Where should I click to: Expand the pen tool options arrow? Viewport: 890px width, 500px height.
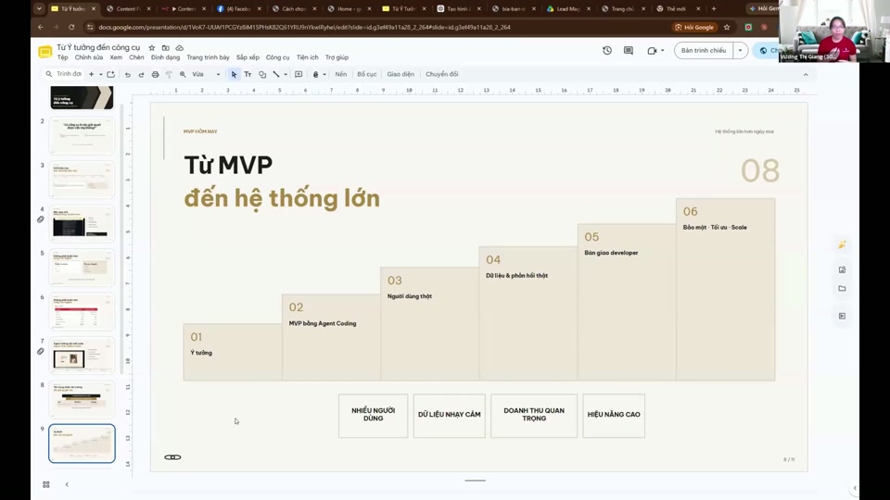(x=324, y=74)
